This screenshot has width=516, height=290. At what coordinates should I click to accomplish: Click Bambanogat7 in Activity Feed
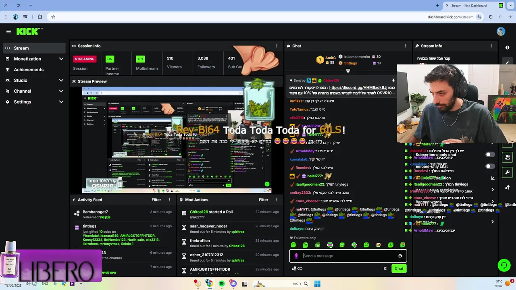pyautogui.click(x=95, y=212)
